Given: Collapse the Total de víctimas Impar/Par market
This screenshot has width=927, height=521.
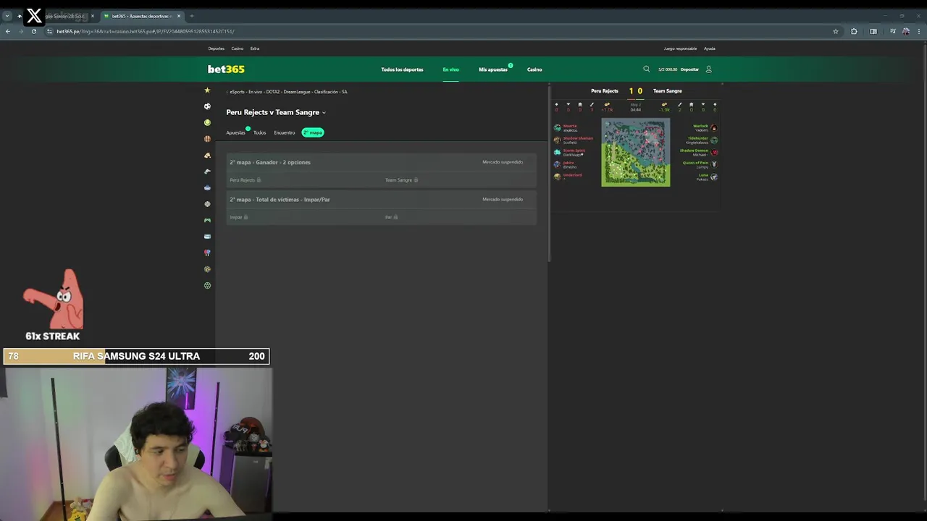Looking at the screenshot, I should [382, 199].
